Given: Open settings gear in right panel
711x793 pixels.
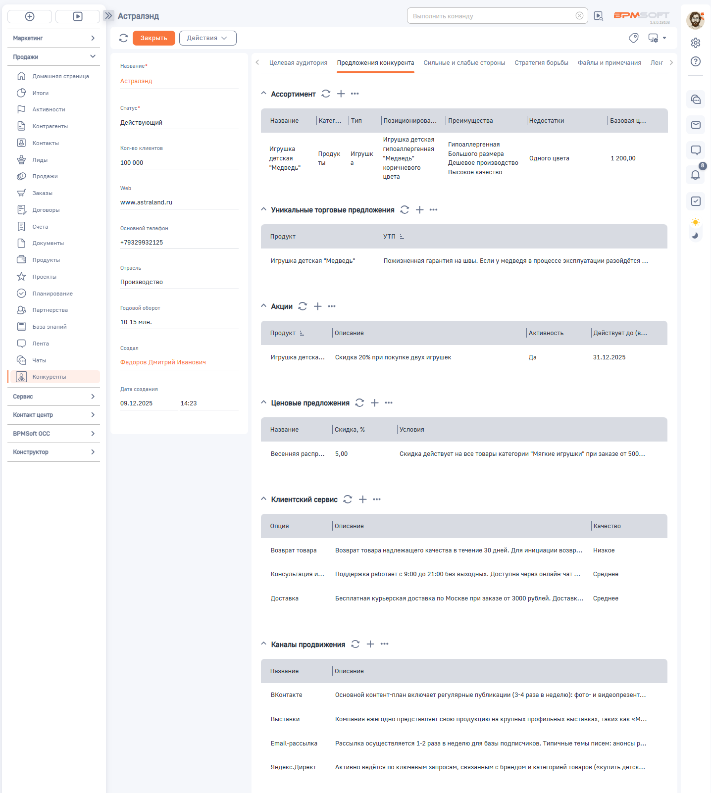Looking at the screenshot, I should point(695,43).
